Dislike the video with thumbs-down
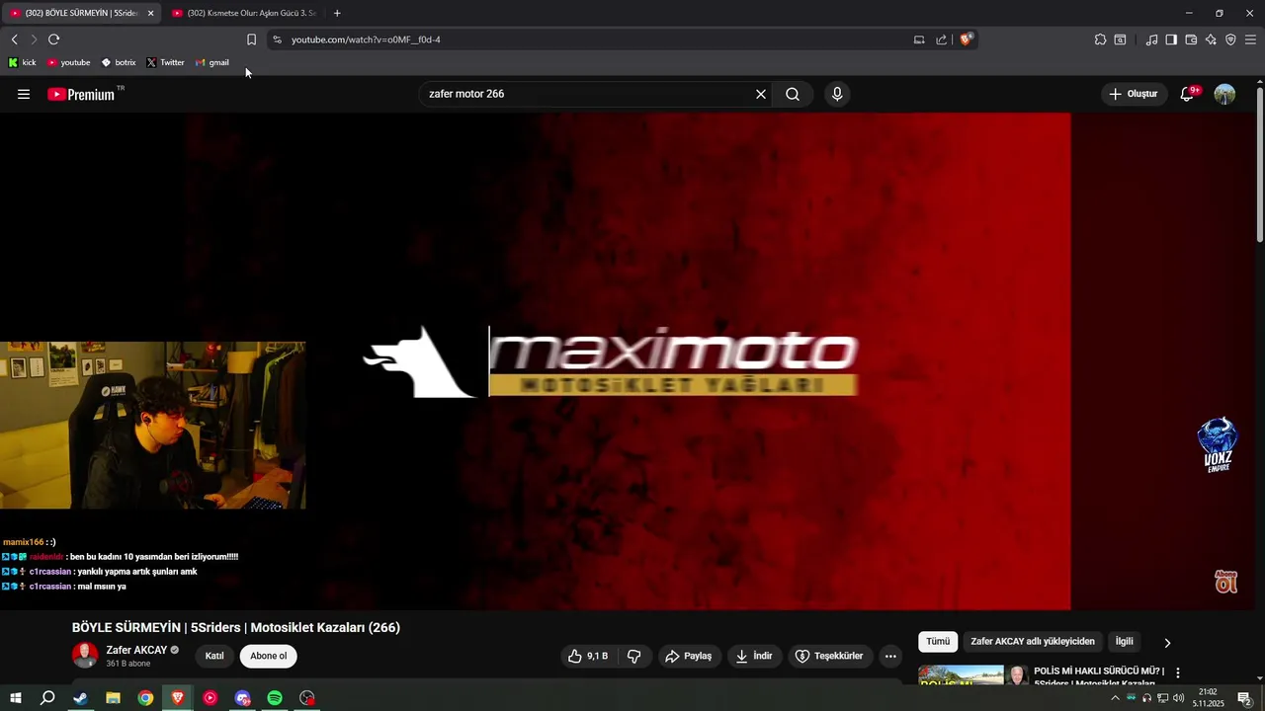The width and height of the screenshot is (1265, 711). pyautogui.click(x=634, y=656)
